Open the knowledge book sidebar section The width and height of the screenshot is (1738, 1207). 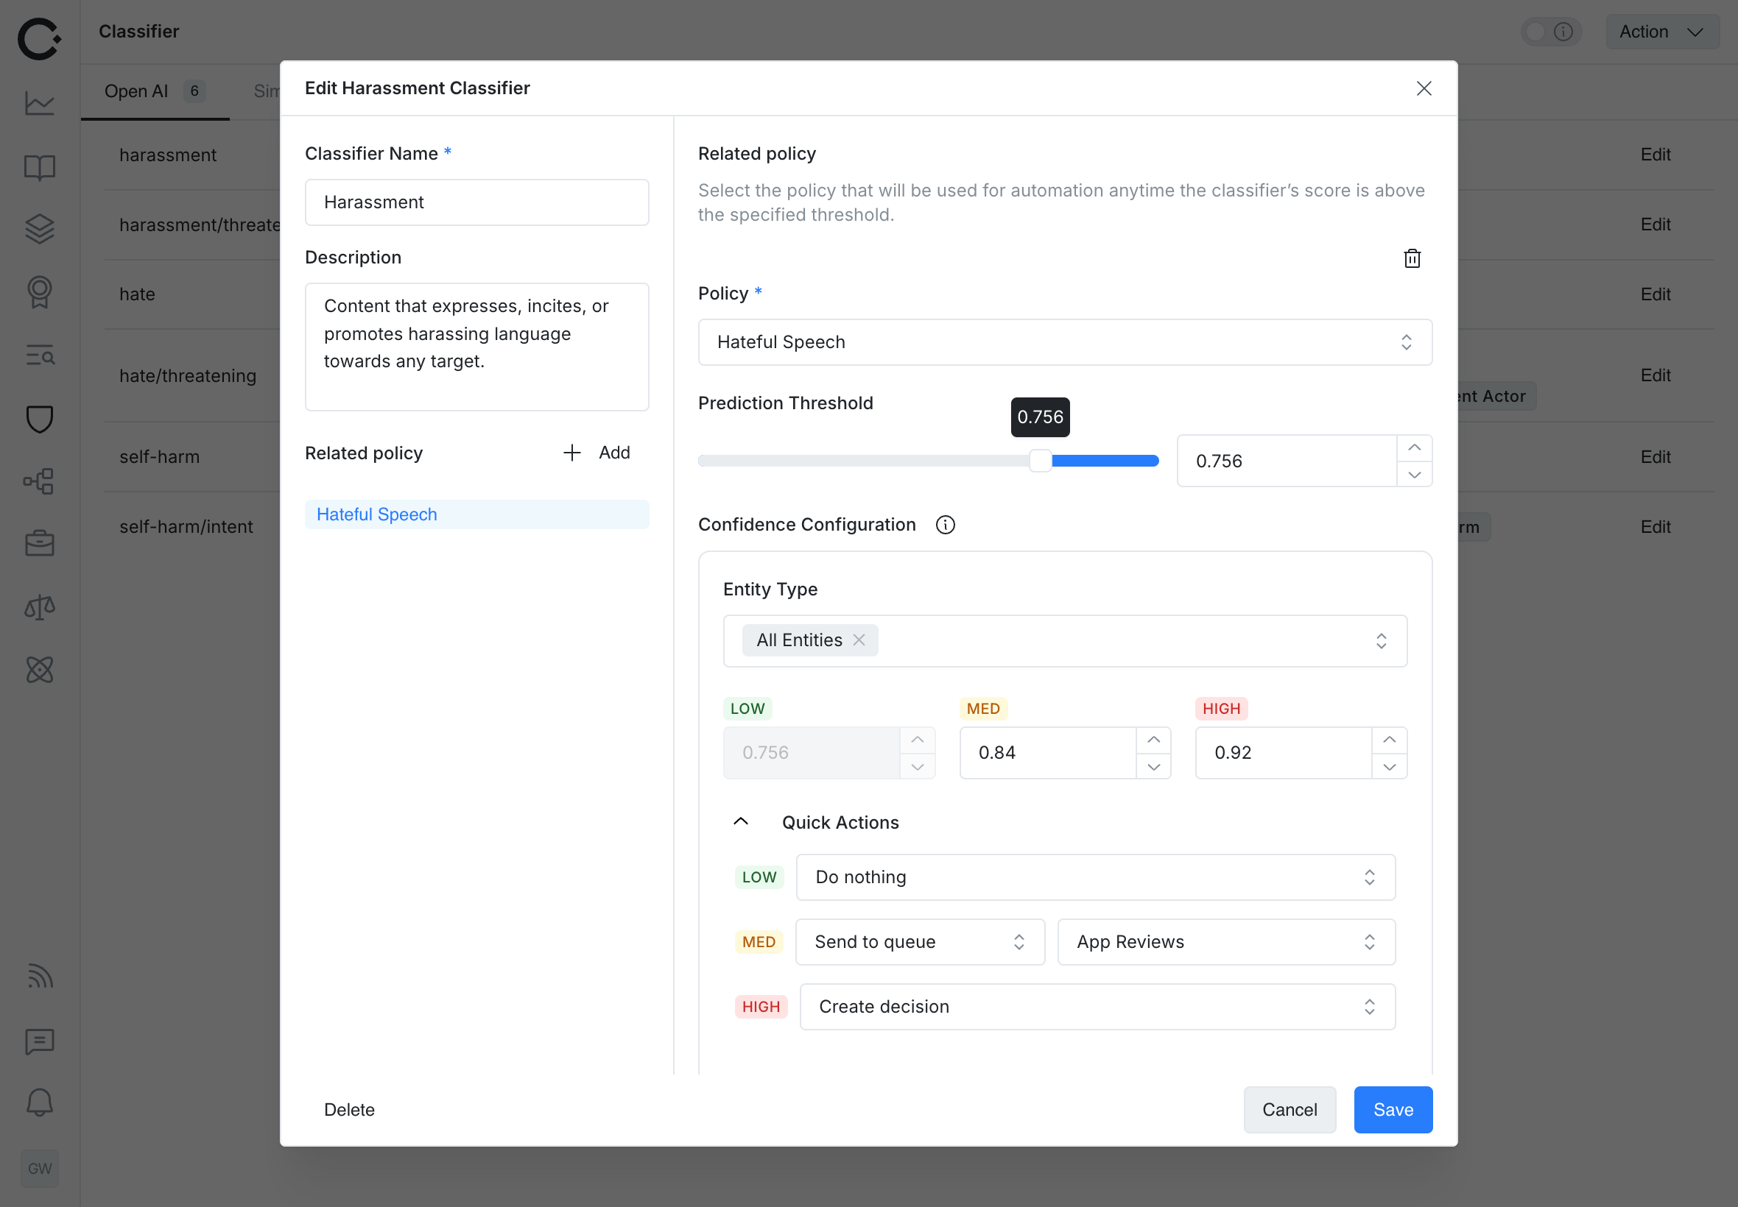pos(38,167)
